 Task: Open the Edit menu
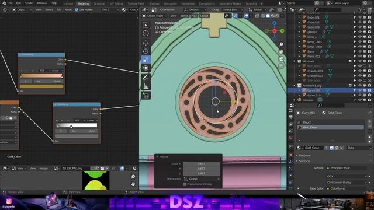[x=18, y=3]
